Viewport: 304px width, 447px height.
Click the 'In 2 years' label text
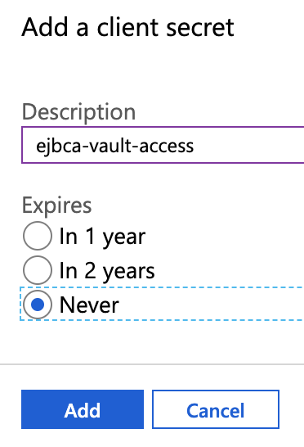tap(107, 271)
